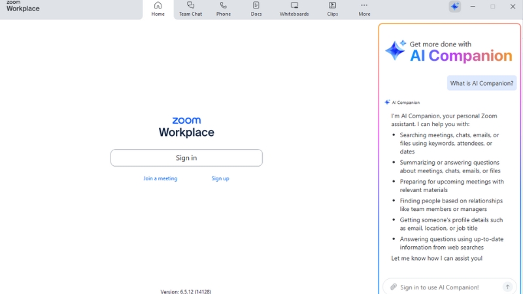Screen dimensions: 523x294
Task: Open the Phone icon
Action: [x=223, y=5]
